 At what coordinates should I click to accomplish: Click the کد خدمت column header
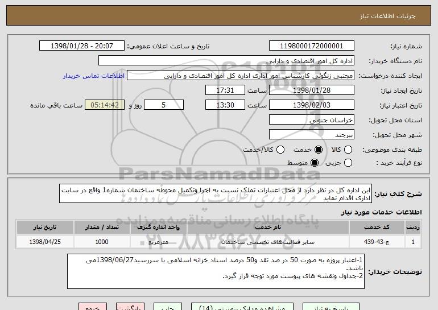coord(377,228)
